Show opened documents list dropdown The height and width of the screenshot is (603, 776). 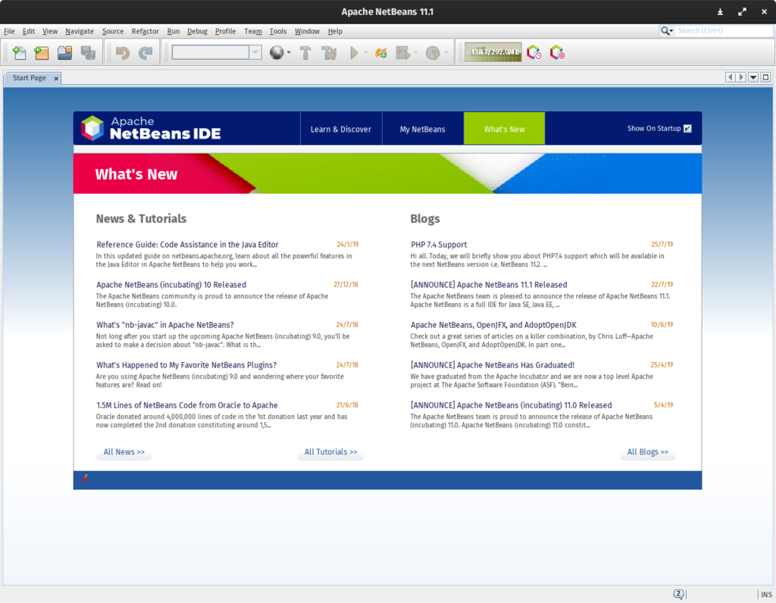click(x=753, y=77)
